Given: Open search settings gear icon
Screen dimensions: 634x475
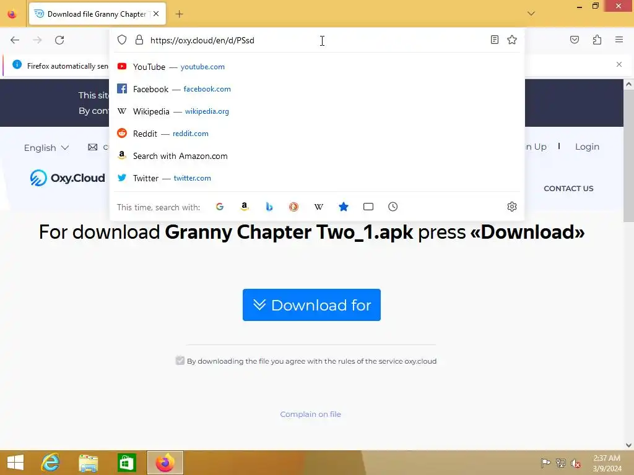Looking at the screenshot, I should (x=512, y=207).
